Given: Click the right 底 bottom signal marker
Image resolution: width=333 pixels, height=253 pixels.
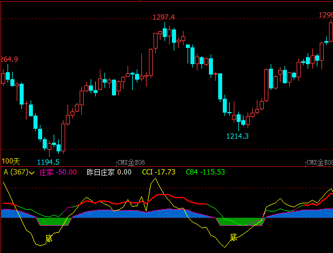Looking at the screenshot, I should [x=234, y=237].
